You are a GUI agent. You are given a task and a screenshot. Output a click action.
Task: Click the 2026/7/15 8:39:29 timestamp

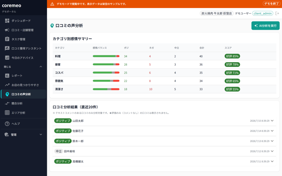click(259, 121)
